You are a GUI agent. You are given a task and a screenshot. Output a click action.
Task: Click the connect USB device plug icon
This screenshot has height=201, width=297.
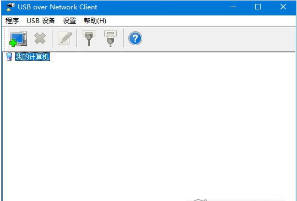coord(89,39)
